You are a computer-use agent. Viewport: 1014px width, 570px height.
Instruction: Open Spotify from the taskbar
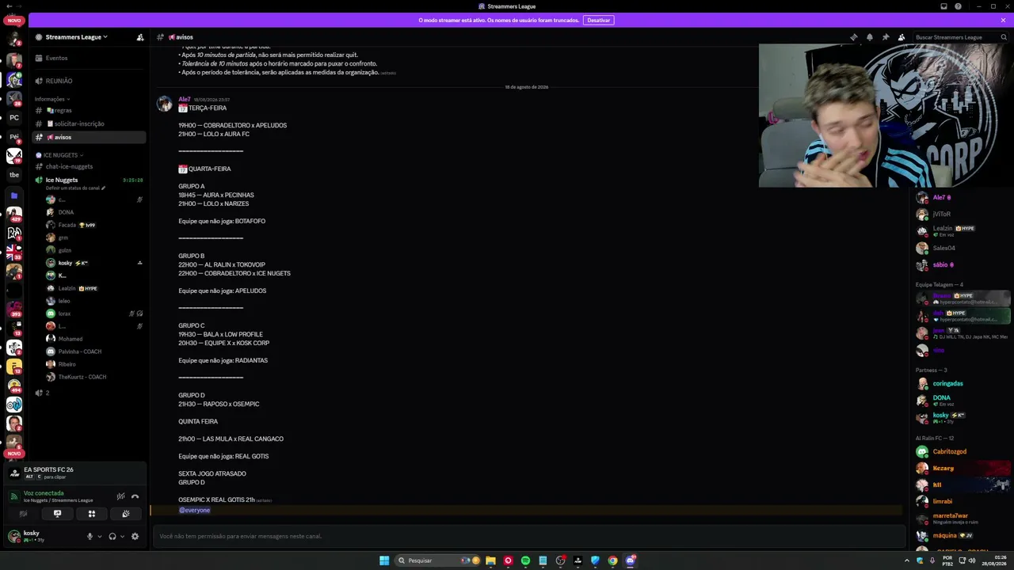click(525, 560)
